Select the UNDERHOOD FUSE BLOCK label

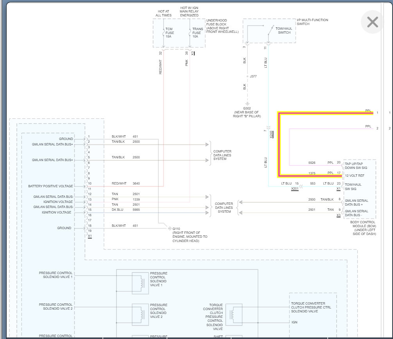(x=223, y=26)
